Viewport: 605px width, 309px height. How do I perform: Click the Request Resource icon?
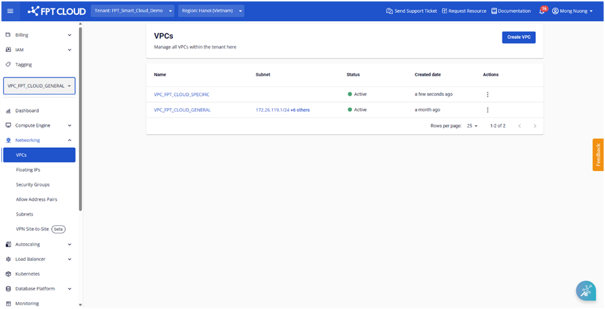[445, 11]
